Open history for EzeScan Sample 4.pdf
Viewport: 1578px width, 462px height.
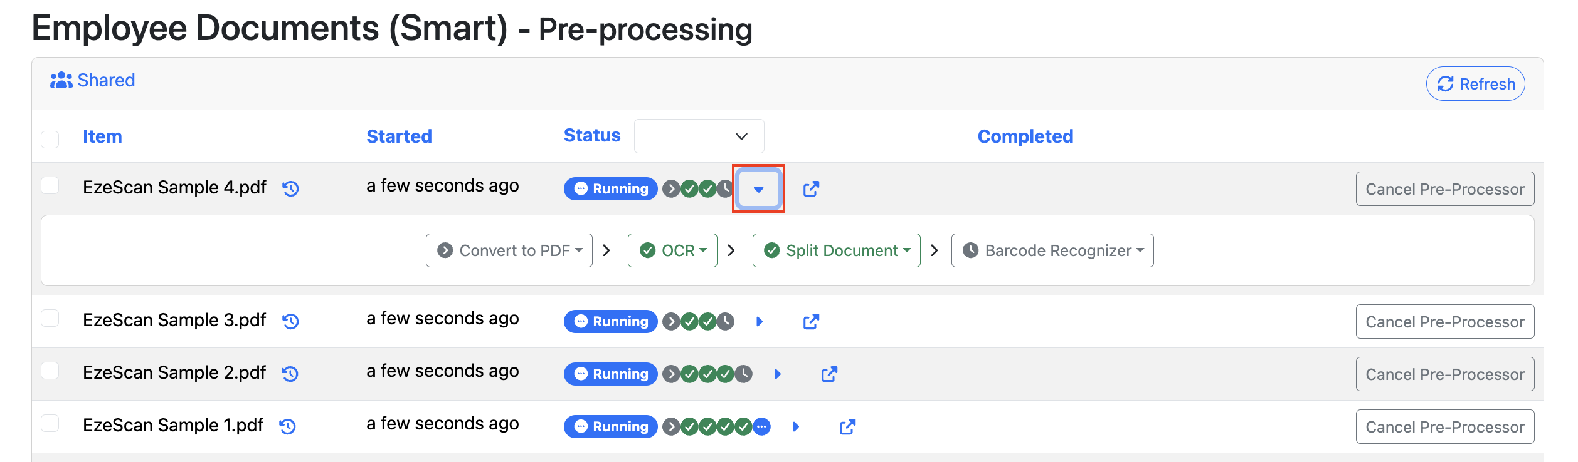[290, 188]
